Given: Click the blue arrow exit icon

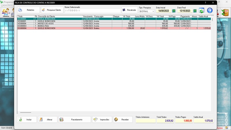Looking at the screenshot, I should click(210, 11).
